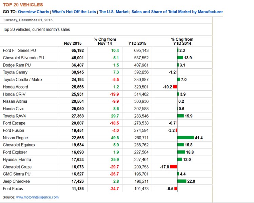254x203 pixels.
Task: Click Ford Focus Nov sales 11,186
Action: click(x=78, y=189)
